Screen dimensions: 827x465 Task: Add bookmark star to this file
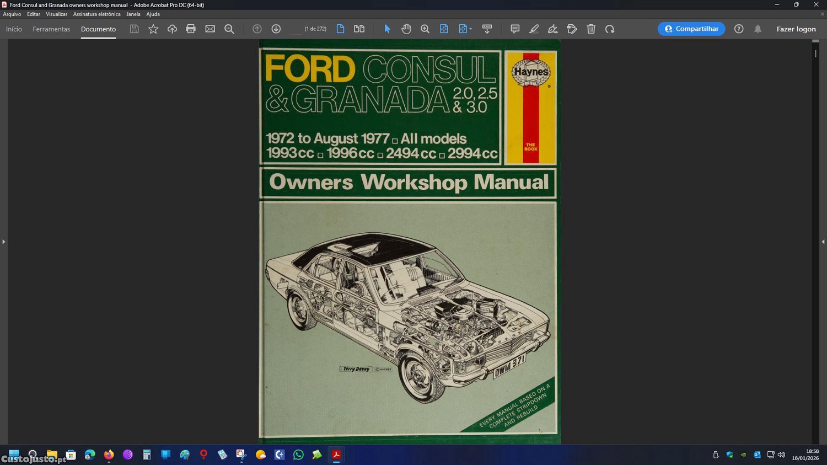(x=153, y=29)
